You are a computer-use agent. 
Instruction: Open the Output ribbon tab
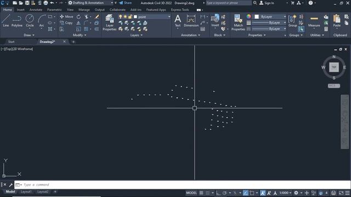point(100,10)
